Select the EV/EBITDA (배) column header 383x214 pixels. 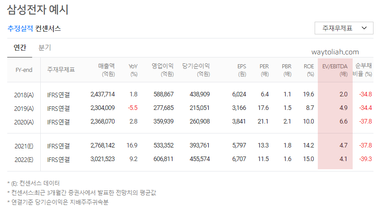tap(335, 70)
